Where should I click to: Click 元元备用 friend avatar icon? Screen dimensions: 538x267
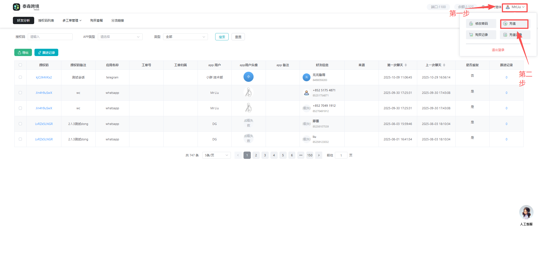coord(306,77)
